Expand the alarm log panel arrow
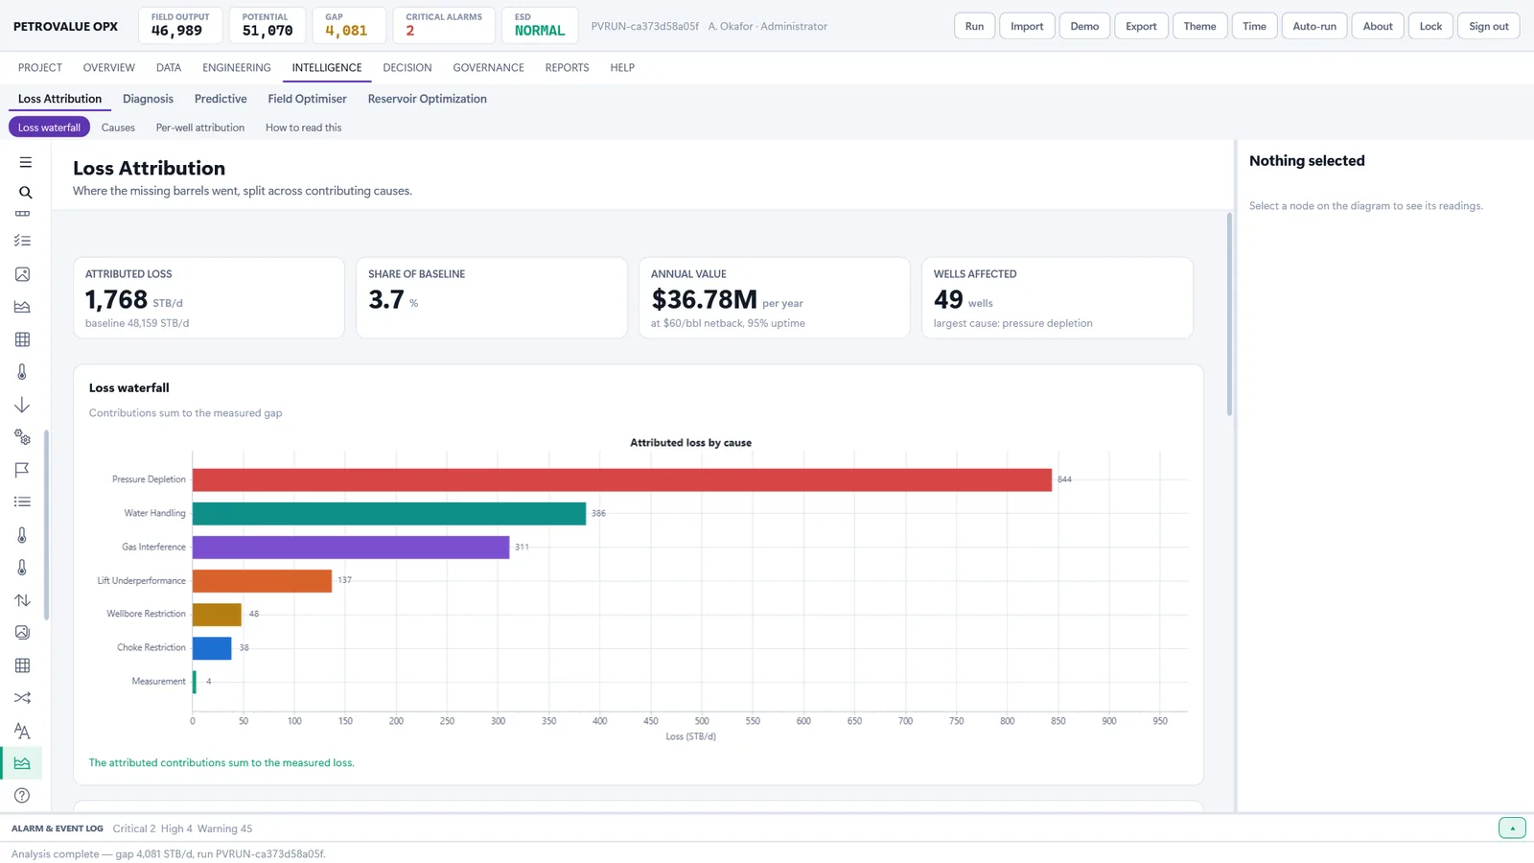This screenshot has height=863, width=1534. coord(1512,828)
